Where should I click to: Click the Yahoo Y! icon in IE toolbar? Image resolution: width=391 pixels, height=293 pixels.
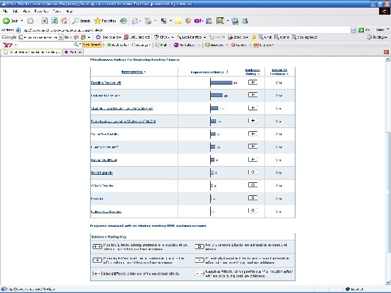pyautogui.click(x=199, y=21)
